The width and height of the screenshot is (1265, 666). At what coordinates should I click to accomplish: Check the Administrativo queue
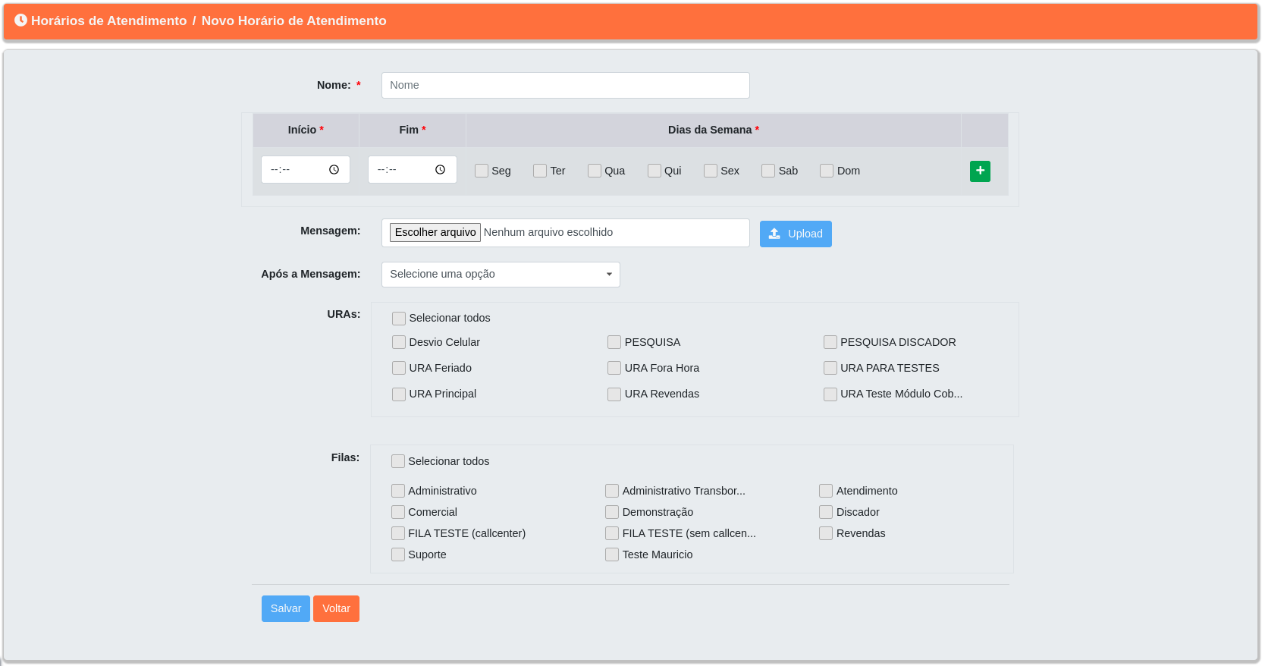pyautogui.click(x=398, y=491)
